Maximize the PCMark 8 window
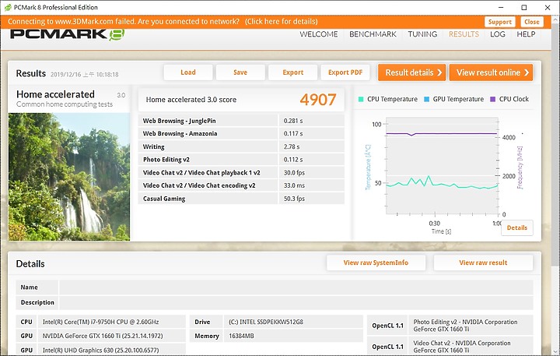560x356 pixels. (524, 7)
